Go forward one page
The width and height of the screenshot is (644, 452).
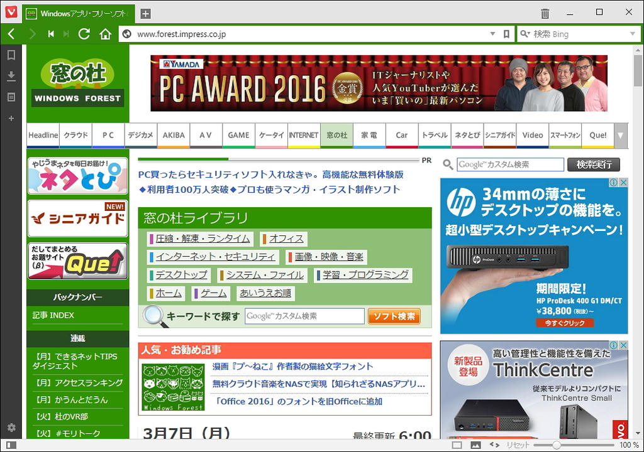(32, 34)
